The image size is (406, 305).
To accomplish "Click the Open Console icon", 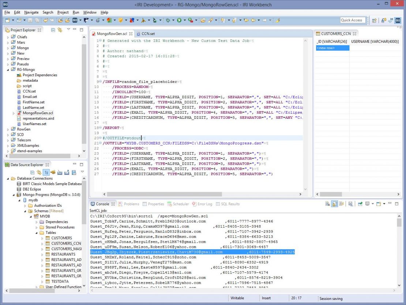I will coord(379,204).
